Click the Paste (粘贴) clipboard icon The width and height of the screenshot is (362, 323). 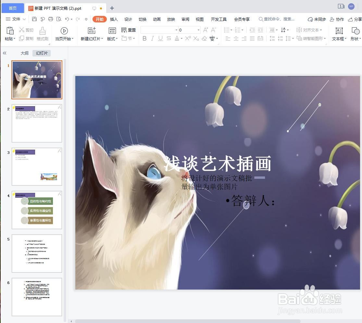coord(10,31)
